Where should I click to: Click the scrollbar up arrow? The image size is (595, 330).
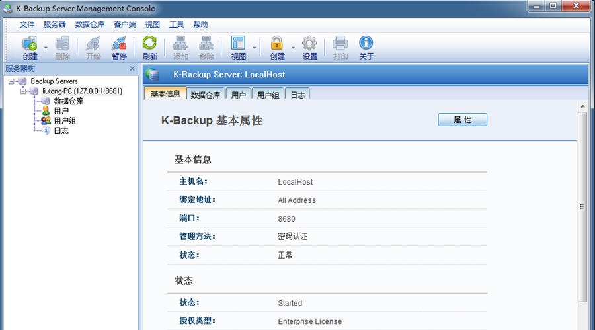(x=582, y=106)
